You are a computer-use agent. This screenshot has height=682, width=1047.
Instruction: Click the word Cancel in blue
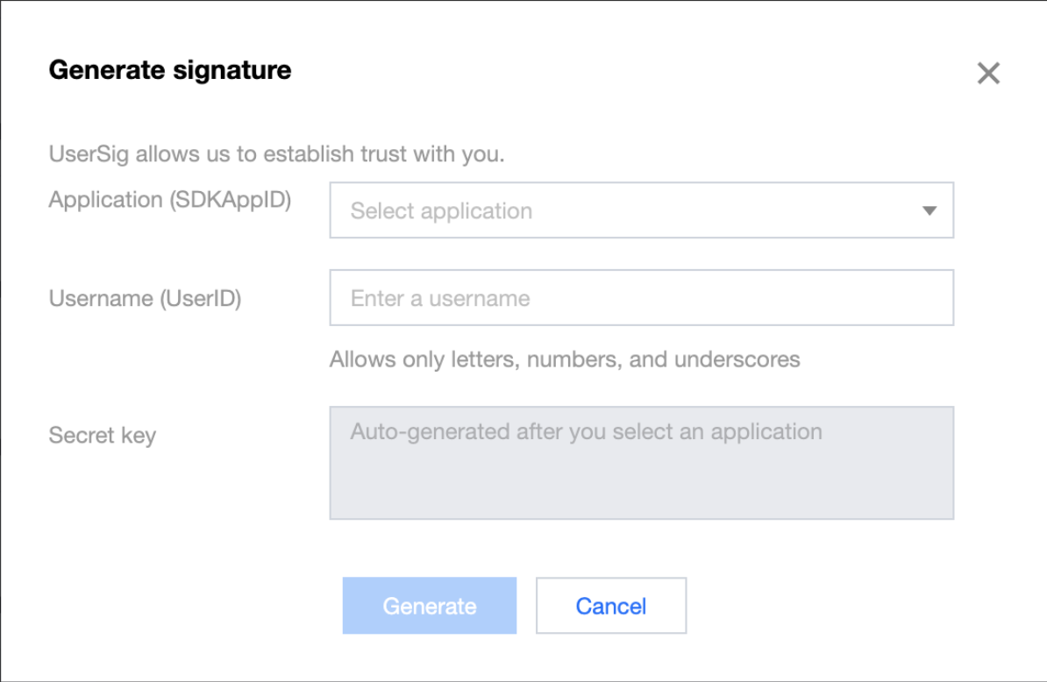click(611, 606)
